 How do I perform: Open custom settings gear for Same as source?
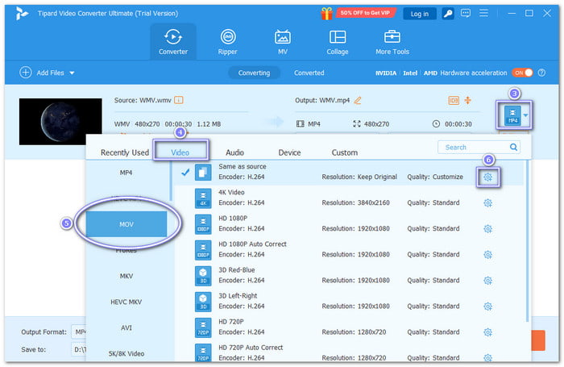487,177
